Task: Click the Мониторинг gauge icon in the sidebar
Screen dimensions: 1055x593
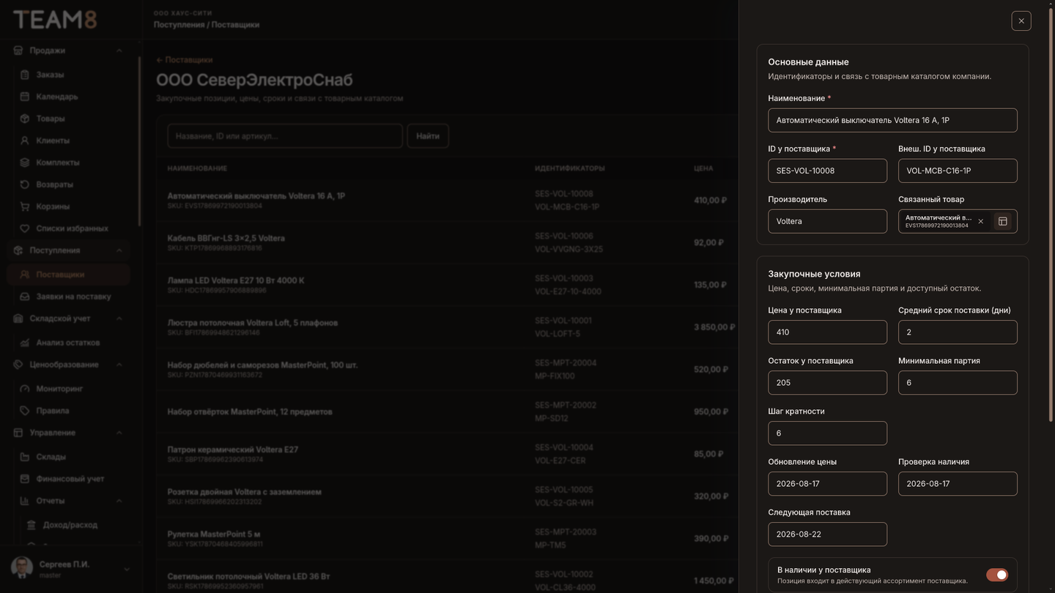Action: (25, 389)
